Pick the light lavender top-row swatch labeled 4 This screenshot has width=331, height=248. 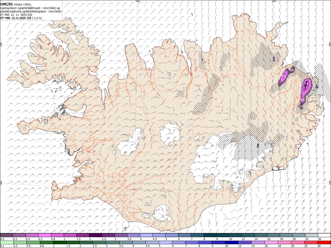click(x=146, y=235)
